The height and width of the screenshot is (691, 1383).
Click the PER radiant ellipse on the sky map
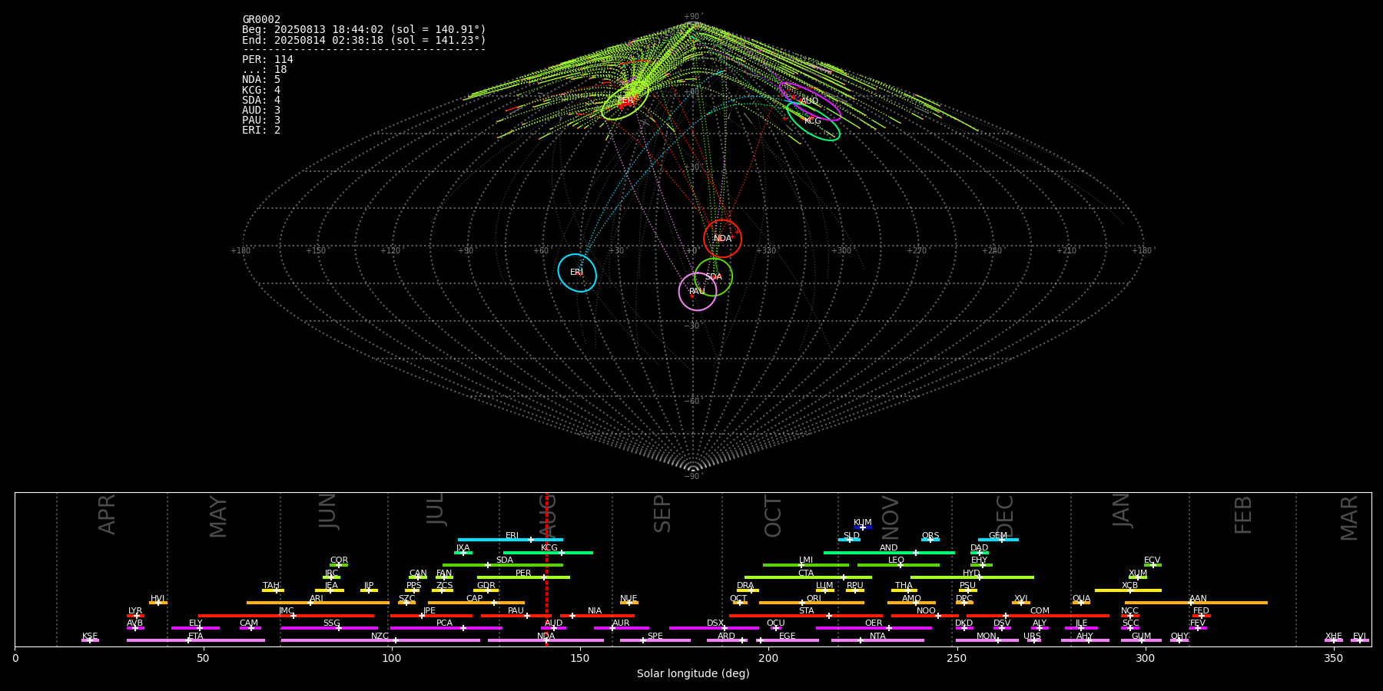625,101
